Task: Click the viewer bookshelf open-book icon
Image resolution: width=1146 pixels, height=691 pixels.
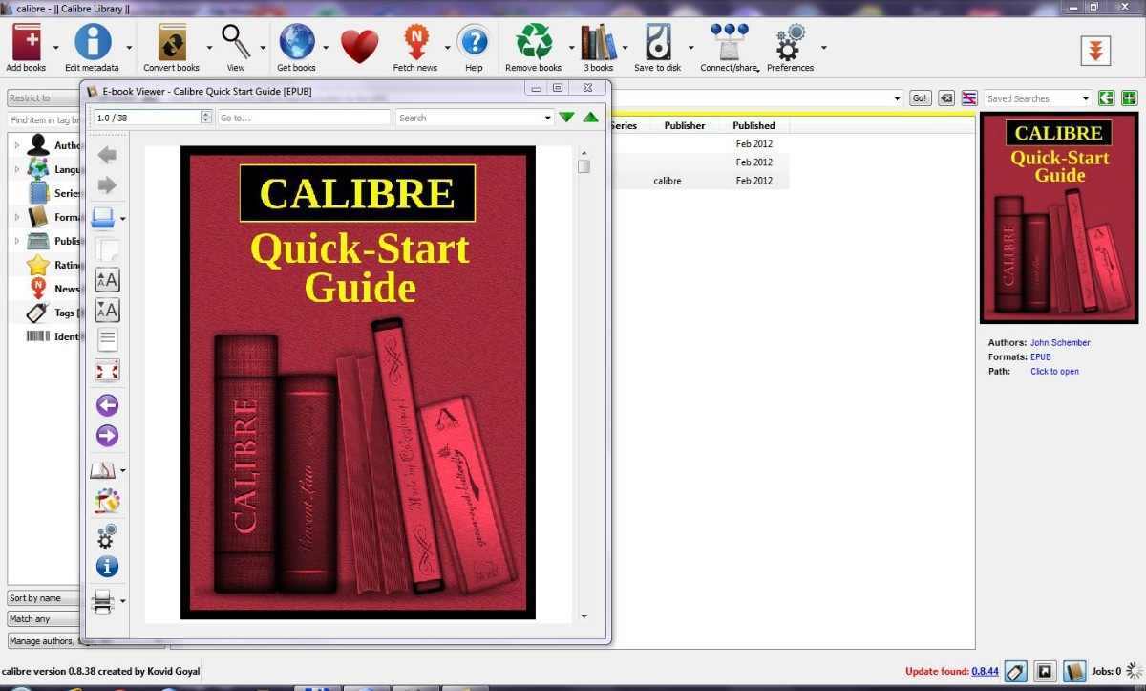Action: click(103, 219)
